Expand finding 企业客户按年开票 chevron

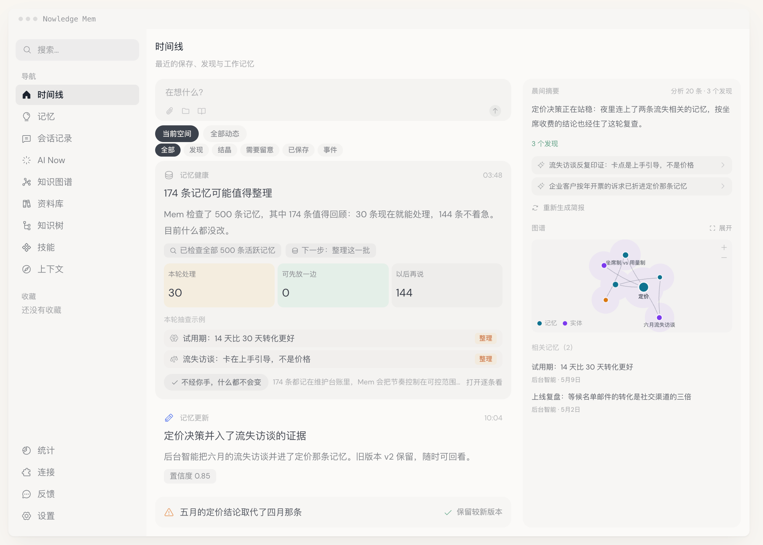pyautogui.click(x=723, y=186)
